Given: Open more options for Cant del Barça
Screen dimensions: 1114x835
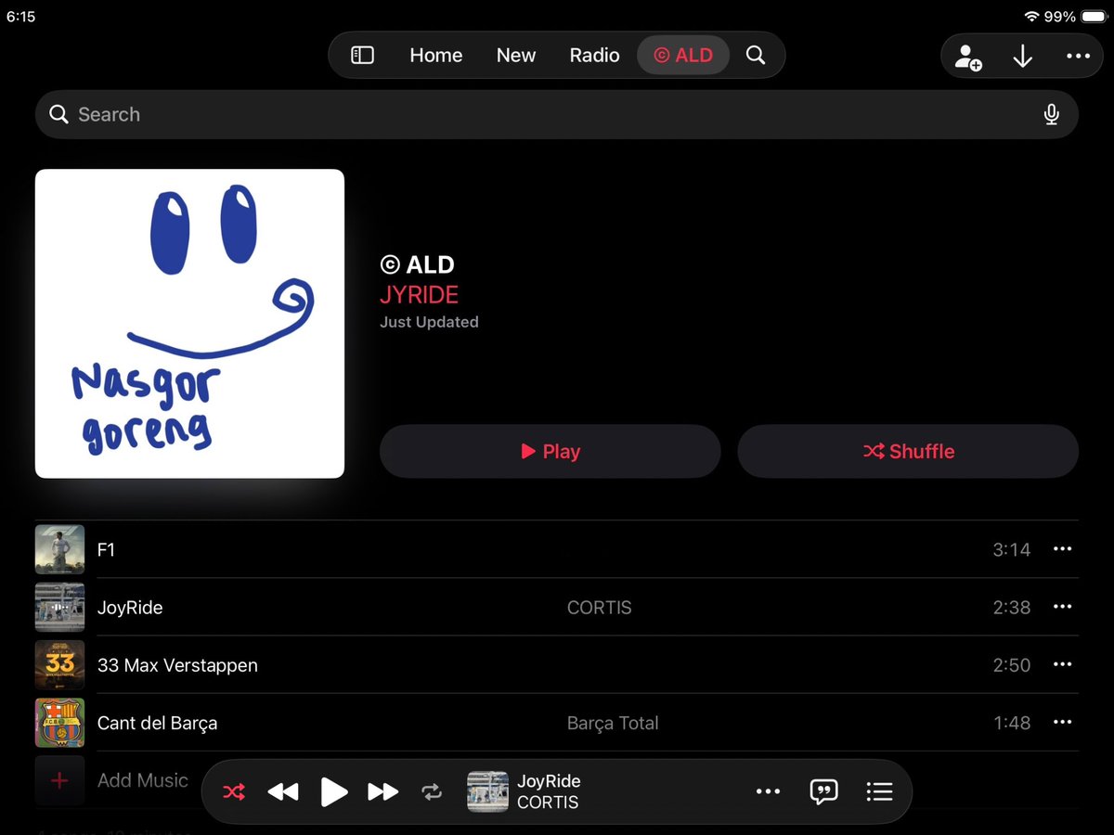Looking at the screenshot, I should [x=1062, y=723].
